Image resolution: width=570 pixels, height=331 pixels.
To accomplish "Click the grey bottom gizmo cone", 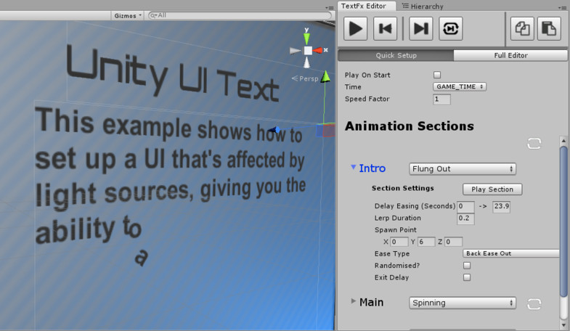I will (307, 62).
